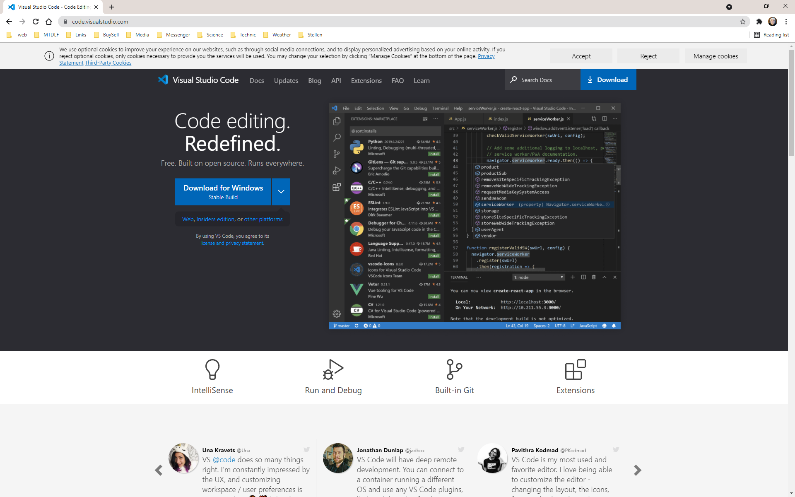Screen dimensions: 795x497
Task: Click Pavithra Kodmad's avatar
Action: click(492, 458)
